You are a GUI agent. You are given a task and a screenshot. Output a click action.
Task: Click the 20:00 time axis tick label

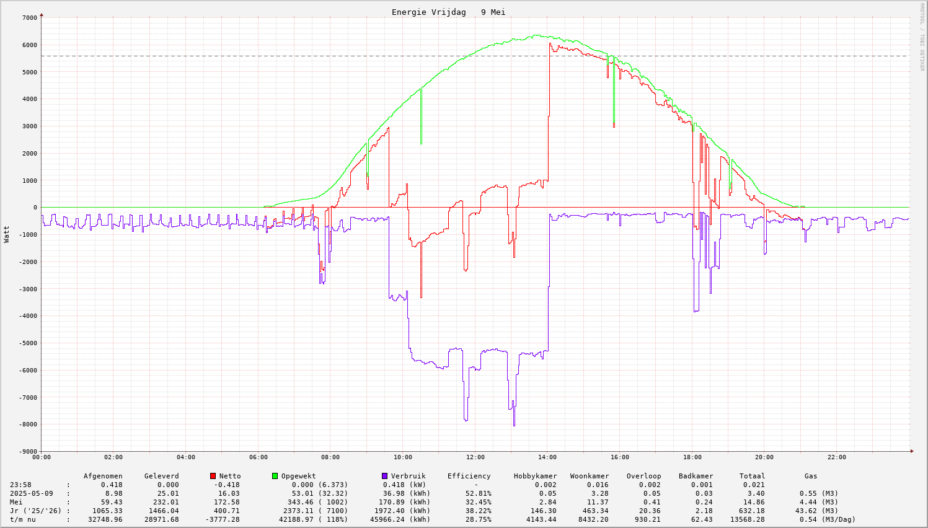pos(764,457)
